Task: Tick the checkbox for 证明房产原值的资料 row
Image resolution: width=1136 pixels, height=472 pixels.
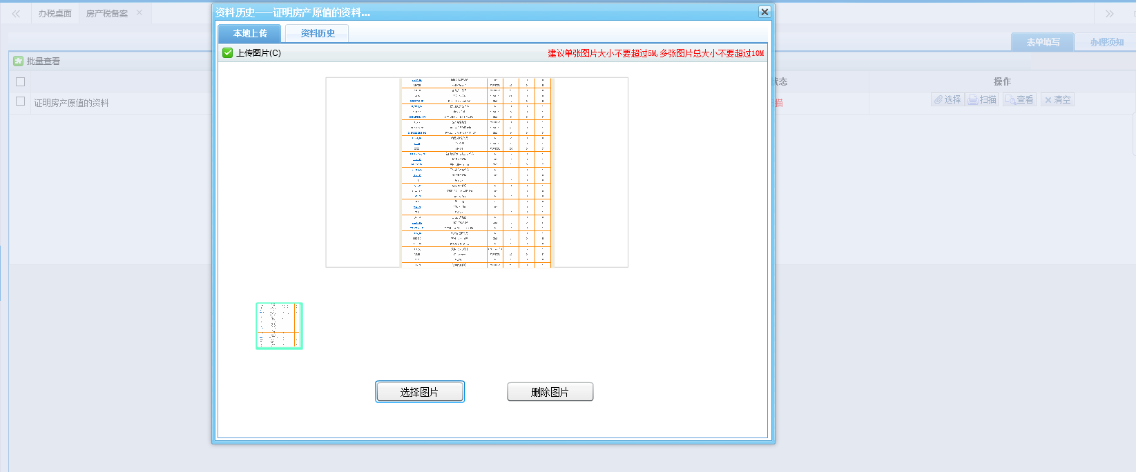Action: [21, 101]
